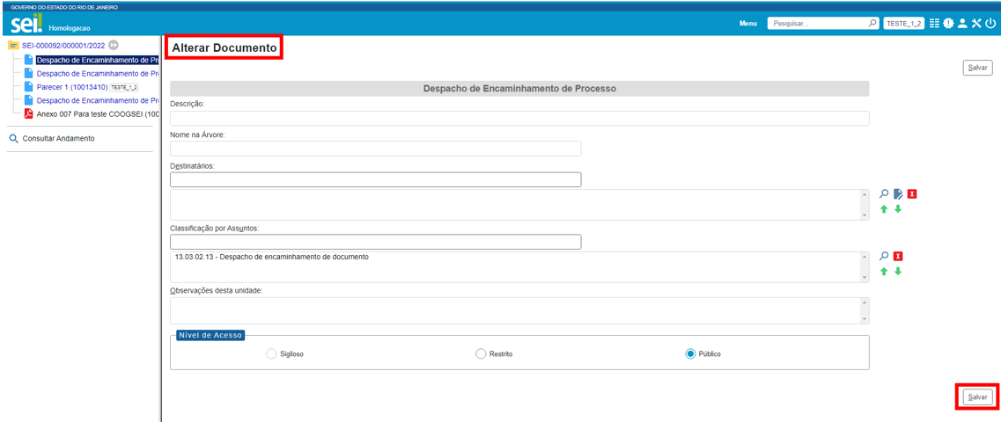
Task: Open Consultar Andamento link
Action: 58,138
